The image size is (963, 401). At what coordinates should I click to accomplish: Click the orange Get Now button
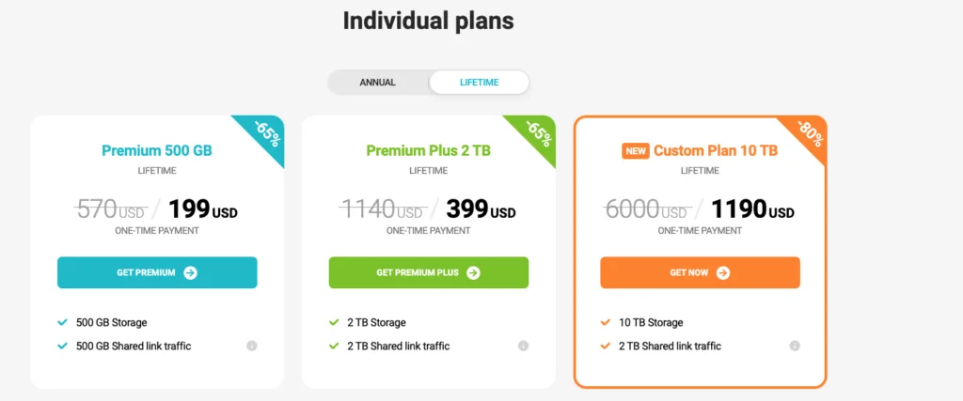point(700,272)
